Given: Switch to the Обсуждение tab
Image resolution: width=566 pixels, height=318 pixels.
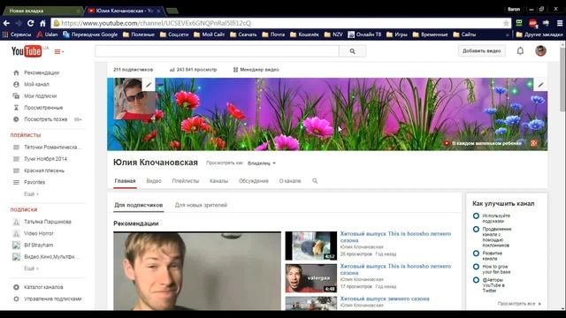Looking at the screenshot, I should 254,181.
